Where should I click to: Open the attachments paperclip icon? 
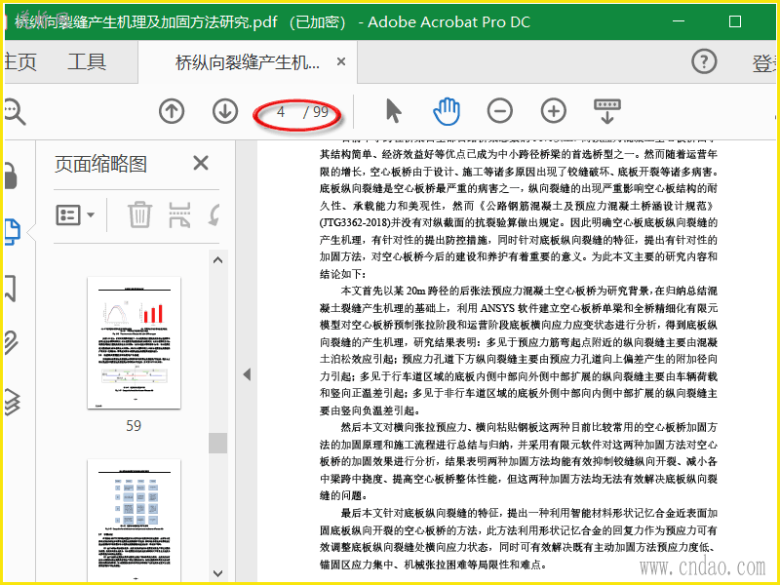(12, 343)
